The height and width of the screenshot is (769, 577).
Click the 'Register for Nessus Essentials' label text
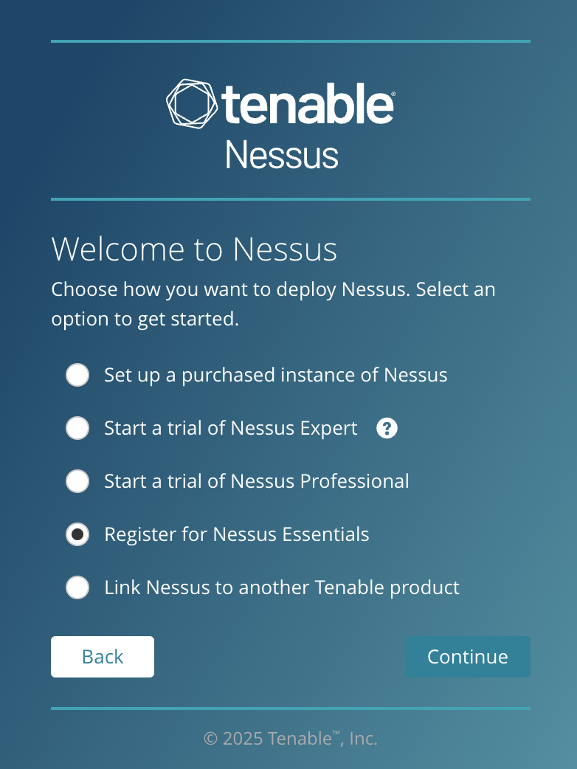[236, 534]
